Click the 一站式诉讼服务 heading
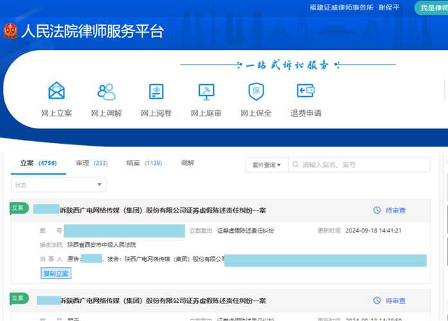The height and width of the screenshot is (321, 448). 287,65
